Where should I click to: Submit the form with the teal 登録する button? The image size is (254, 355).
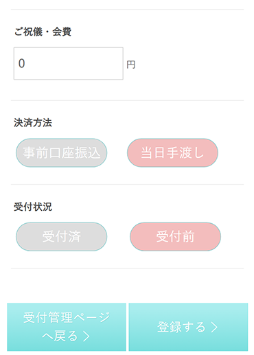coord(188,327)
